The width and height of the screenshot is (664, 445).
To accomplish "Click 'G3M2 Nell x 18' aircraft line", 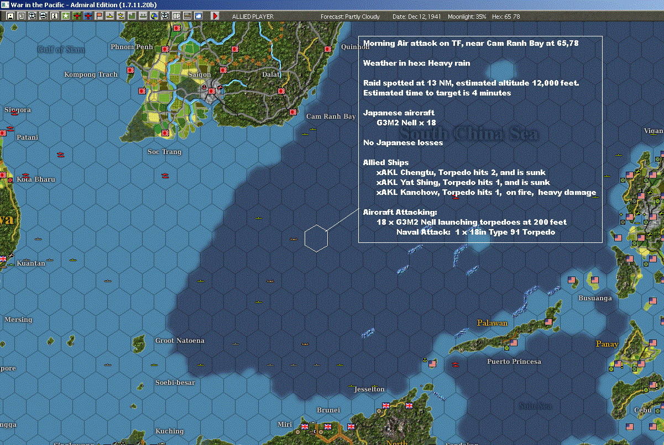I will point(406,123).
